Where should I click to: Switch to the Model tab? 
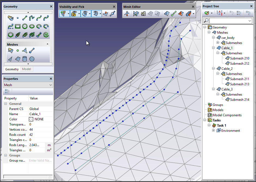point(26,69)
